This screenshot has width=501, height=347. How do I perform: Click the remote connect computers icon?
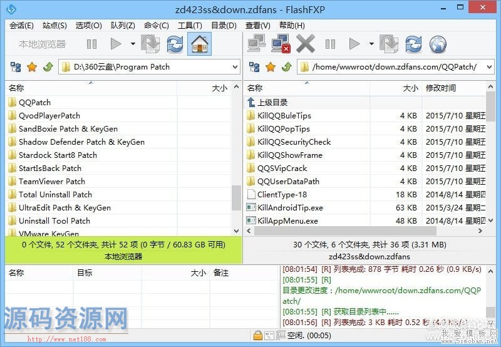click(256, 43)
